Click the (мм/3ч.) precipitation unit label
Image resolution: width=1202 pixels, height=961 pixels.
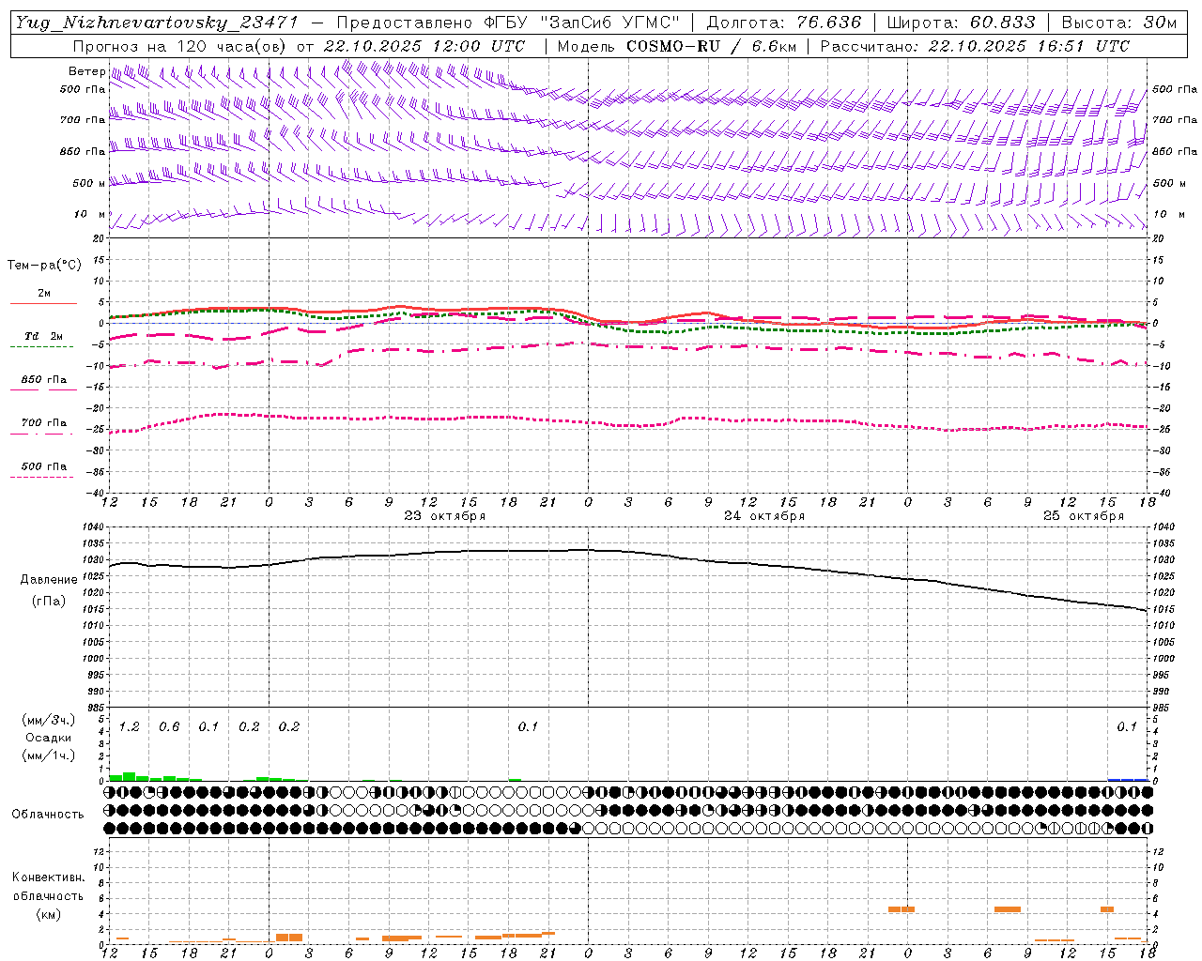[49, 721]
